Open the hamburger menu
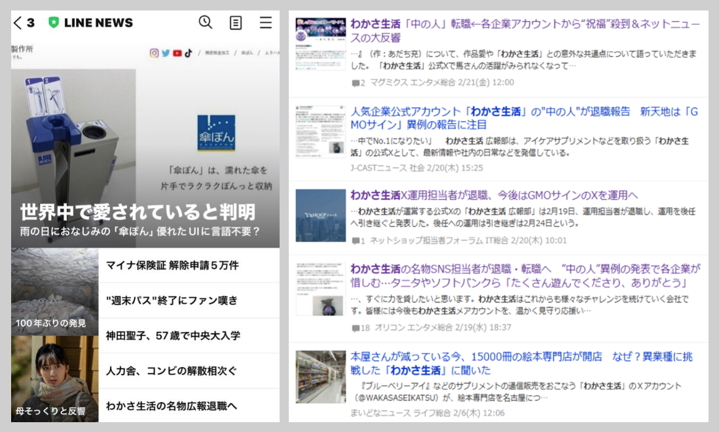This screenshot has width=719, height=432. tap(265, 23)
